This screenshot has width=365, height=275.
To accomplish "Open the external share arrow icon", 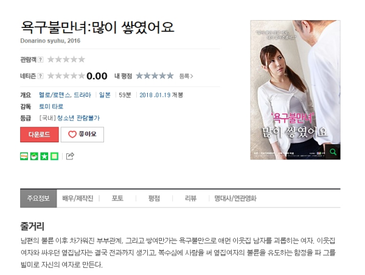I will 70,156.
